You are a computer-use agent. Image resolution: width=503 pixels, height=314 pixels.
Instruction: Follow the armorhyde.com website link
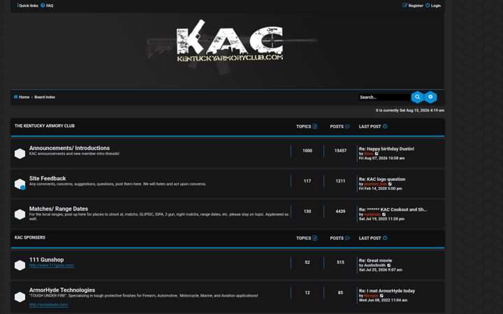pyautogui.click(x=49, y=305)
